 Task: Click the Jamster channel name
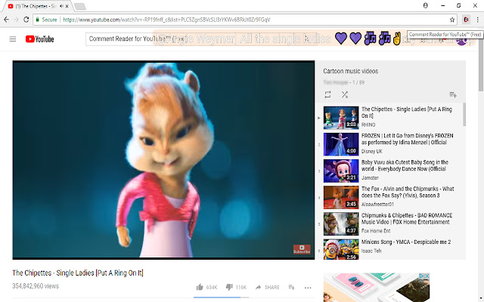[x=370, y=178]
